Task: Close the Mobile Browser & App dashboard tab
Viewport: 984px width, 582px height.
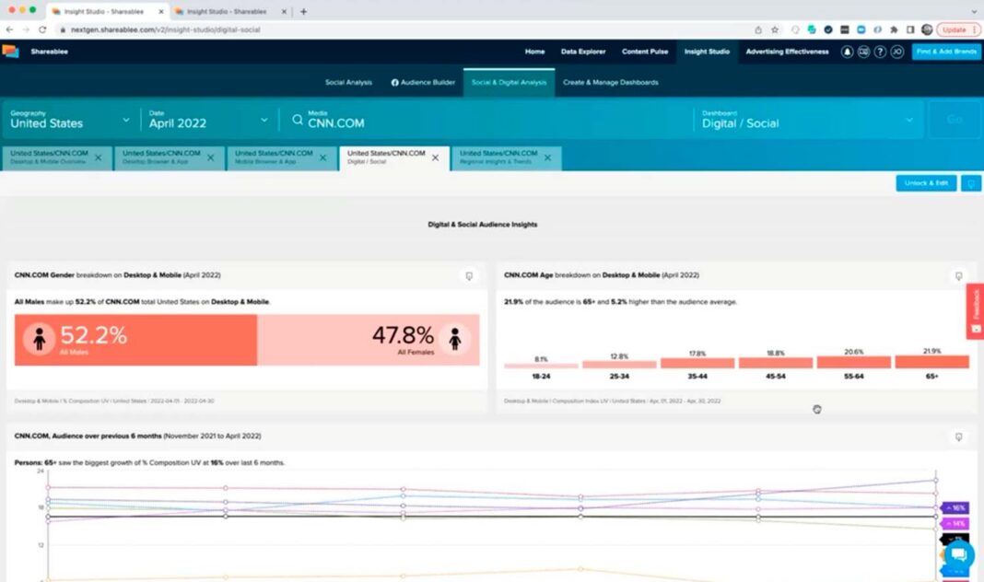Action: (322, 158)
